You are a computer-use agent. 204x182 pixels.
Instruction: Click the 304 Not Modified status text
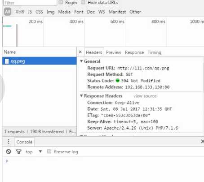click(x=141, y=81)
